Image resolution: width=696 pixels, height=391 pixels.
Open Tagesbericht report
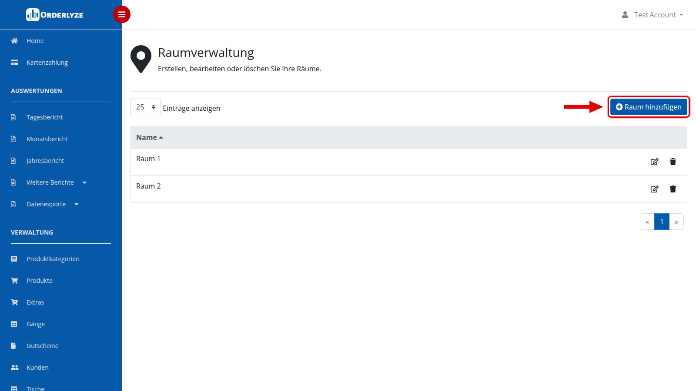(45, 117)
